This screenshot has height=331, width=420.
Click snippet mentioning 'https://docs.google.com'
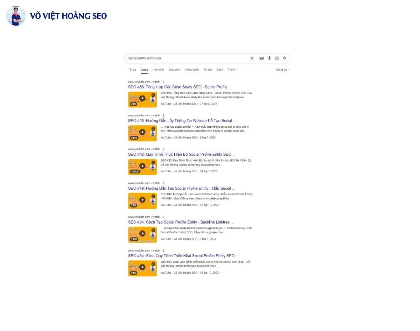click(206, 230)
